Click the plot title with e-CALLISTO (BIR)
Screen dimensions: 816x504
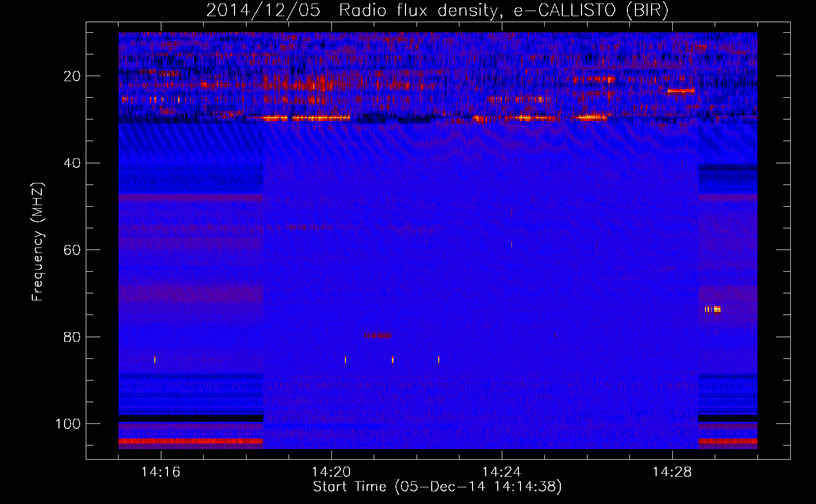tap(437, 11)
